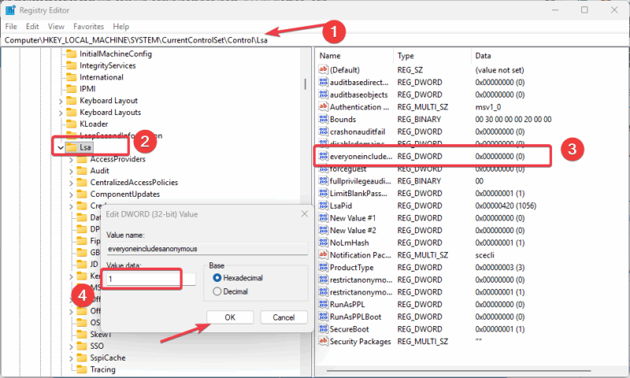This screenshot has width=630, height=378.
Task: Open the Help menu
Action: pos(120,27)
